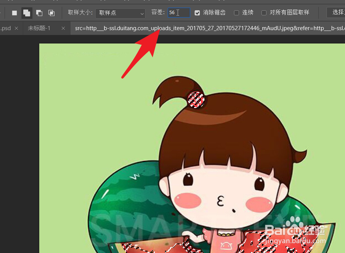This screenshot has width=345, height=253.
Task: Enable the 连续 contiguous checkbox
Action: point(236,13)
